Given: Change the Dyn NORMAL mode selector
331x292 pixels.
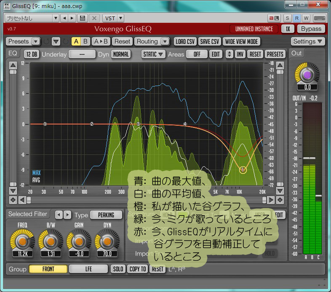Looking at the screenshot, I should click(121, 54).
